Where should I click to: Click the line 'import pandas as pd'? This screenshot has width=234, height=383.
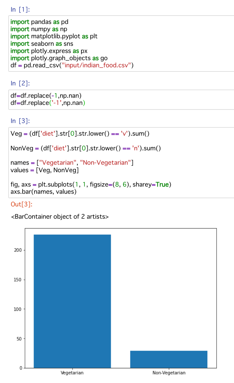(39, 22)
